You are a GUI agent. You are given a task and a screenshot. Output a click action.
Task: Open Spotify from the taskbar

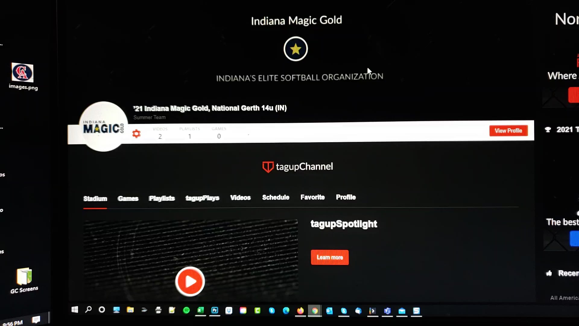[x=186, y=310]
